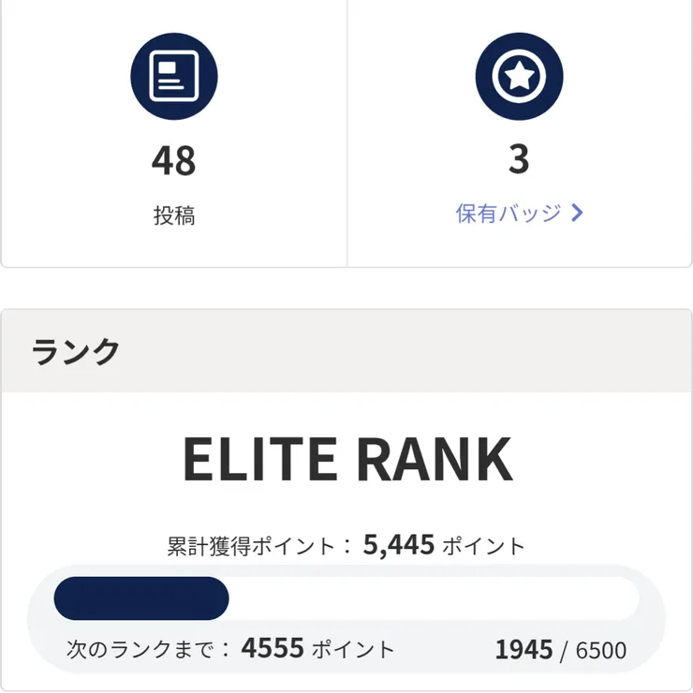Click the ポイント unit after 4555
693x693 pixels.
coord(353,649)
